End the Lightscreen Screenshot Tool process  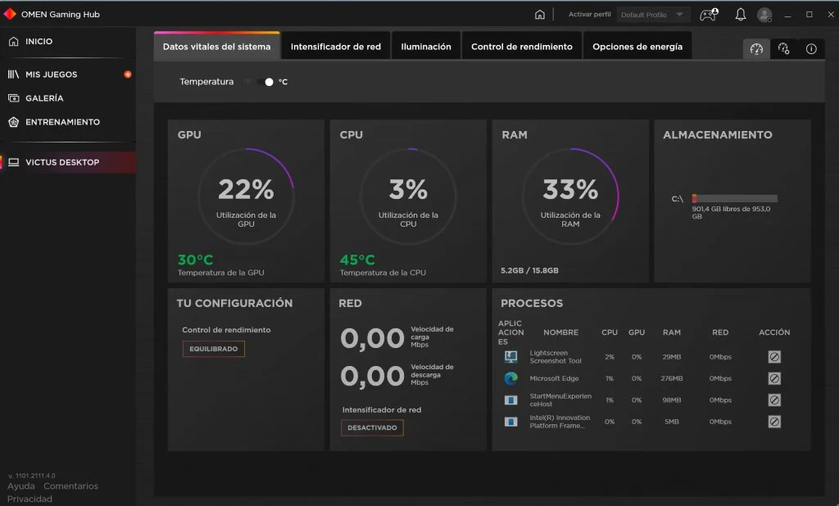(774, 357)
